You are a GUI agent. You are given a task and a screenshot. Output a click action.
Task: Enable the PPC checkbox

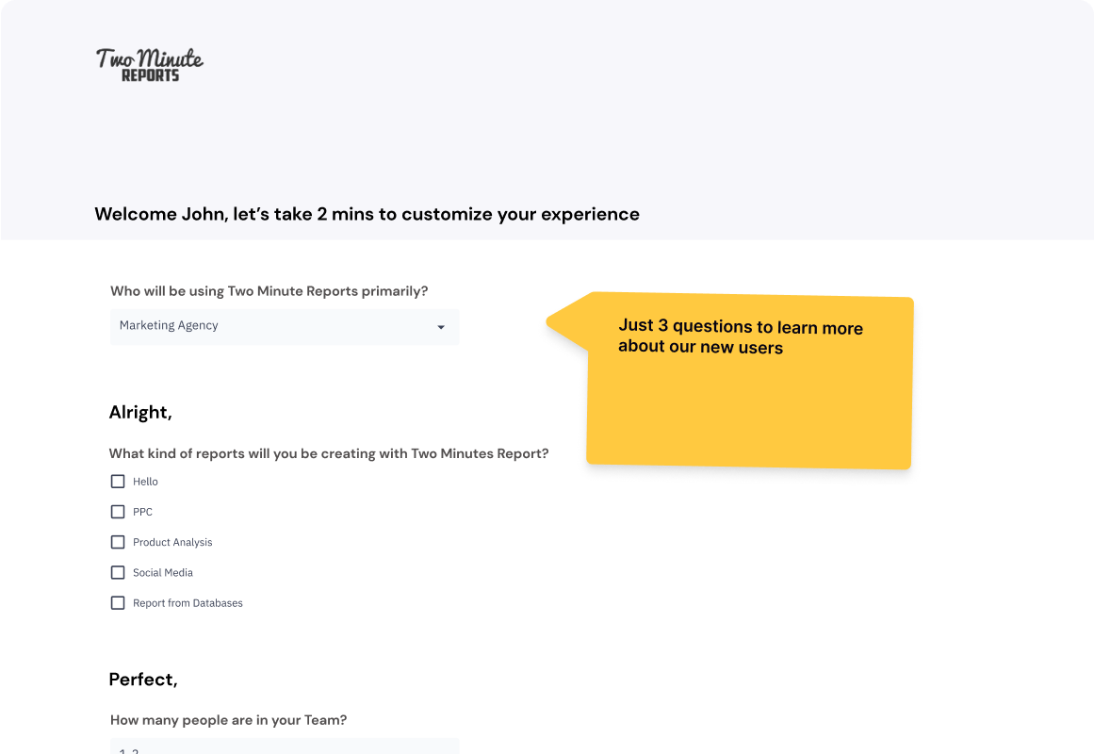click(x=118, y=512)
